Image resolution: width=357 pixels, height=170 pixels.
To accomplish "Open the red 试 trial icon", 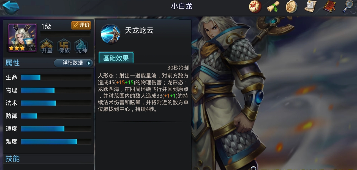I will pyautogui.click(x=255, y=7).
